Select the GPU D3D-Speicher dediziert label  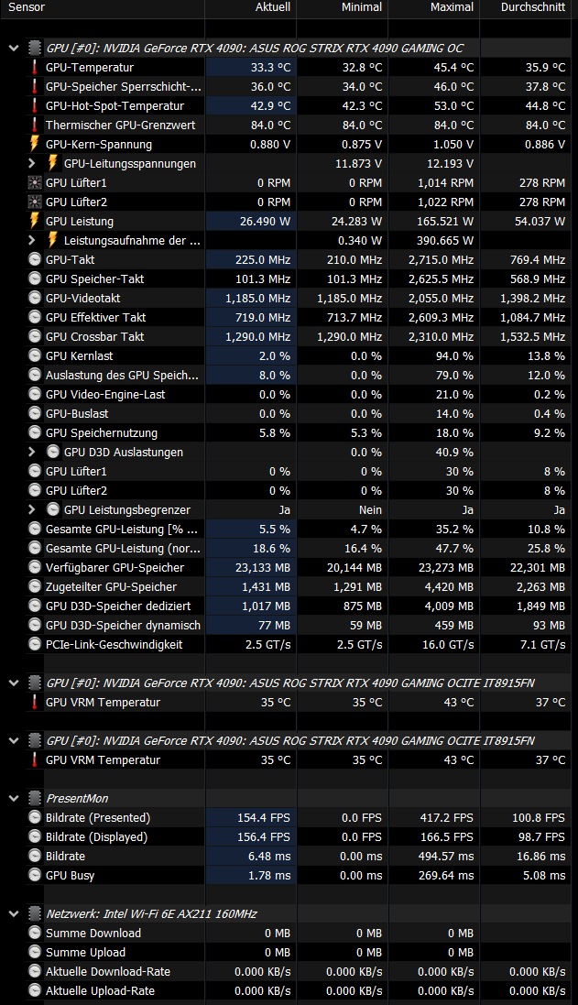pyautogui.click(x=118, y=606)
